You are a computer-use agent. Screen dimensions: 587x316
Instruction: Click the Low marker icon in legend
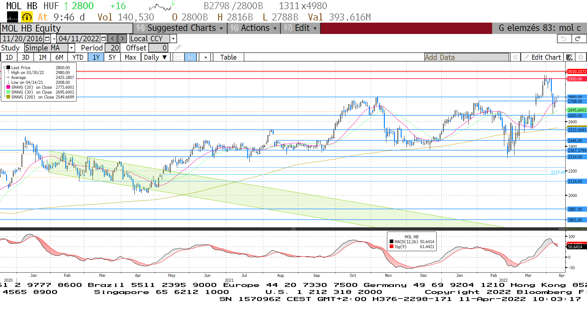coord(8,82)
